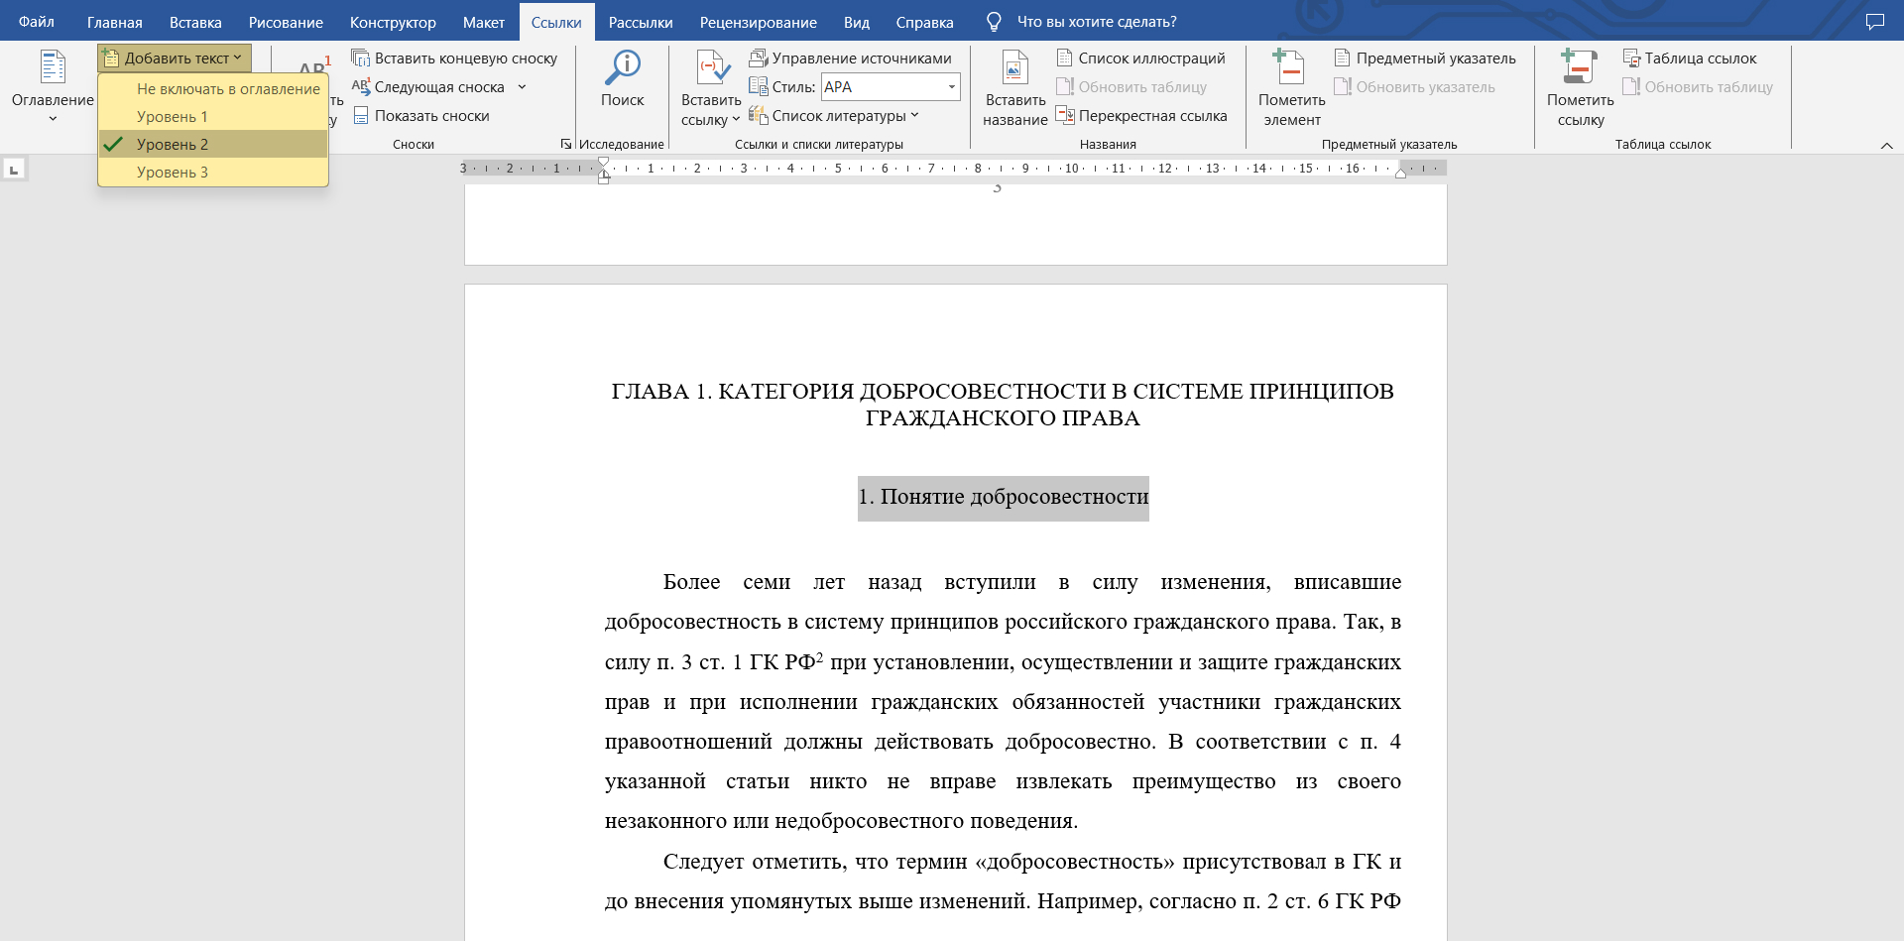This screenshot has width=1904, height=941.
Task: Open the comments icon in the title bar
Action: [1874, 22]
